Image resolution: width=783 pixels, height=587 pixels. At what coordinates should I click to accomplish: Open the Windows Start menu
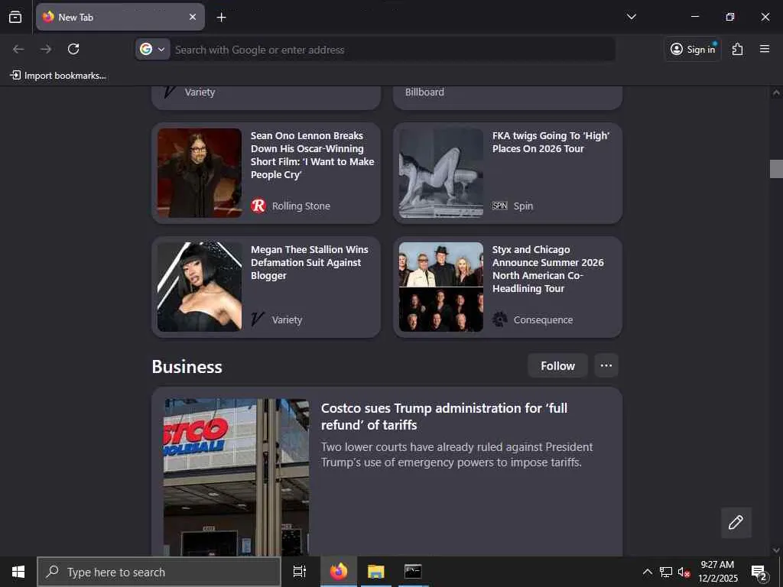point(18,572)
